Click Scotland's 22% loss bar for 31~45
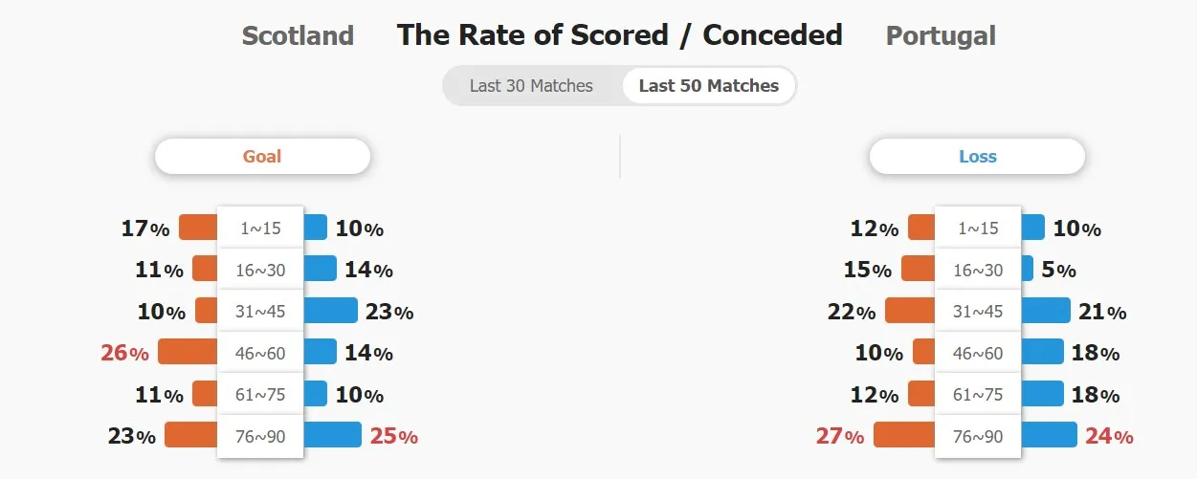The image size is (1197, 479). pyautogui.click(x=910, y=311)
